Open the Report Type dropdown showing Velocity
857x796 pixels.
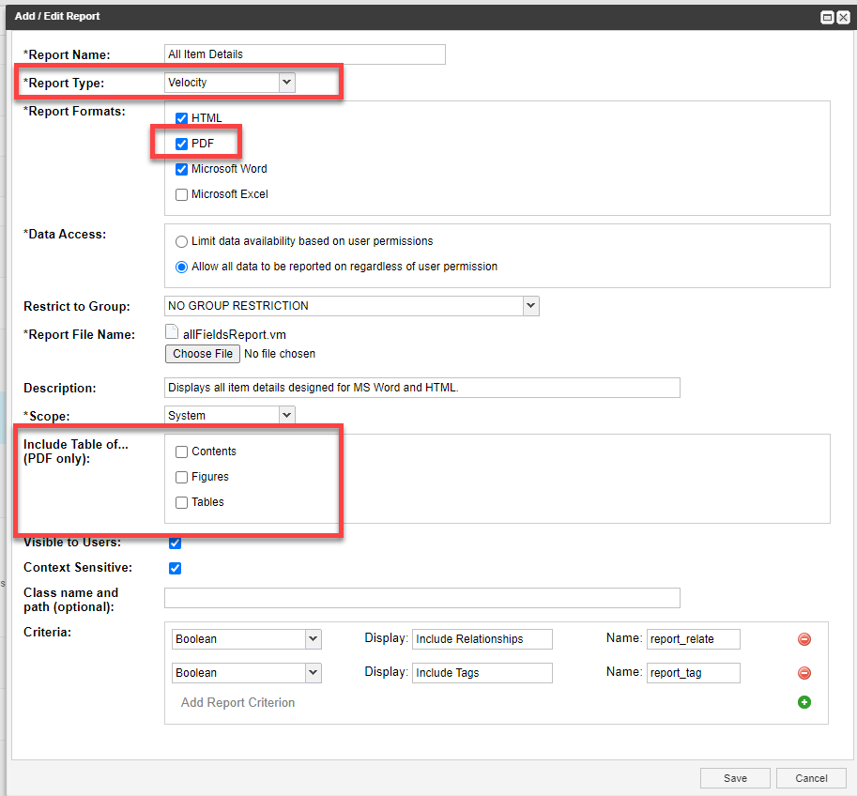click(230, 83)
